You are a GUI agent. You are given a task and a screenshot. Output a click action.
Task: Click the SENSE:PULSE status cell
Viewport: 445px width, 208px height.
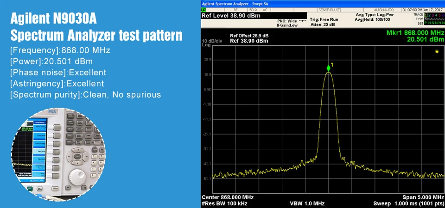[x=329, y=10]
